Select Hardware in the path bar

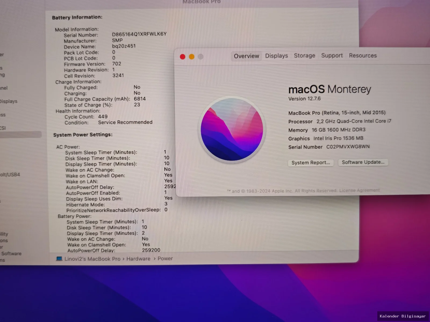coord(138,259)
